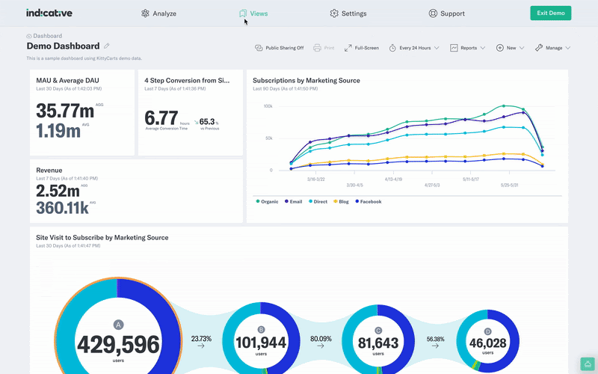This screenshot has width=598, height=374.
Task: Expand the Manage dropdown chevron
Action: [x=568, y=48]
